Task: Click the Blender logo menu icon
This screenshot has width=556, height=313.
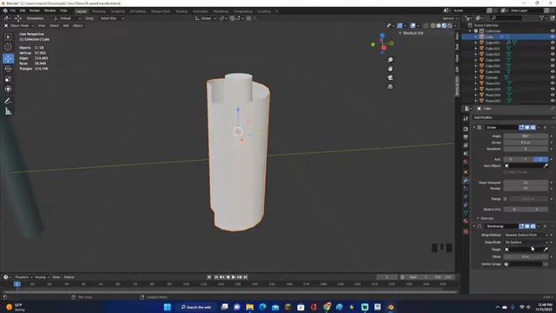Action: click(5, 11)
